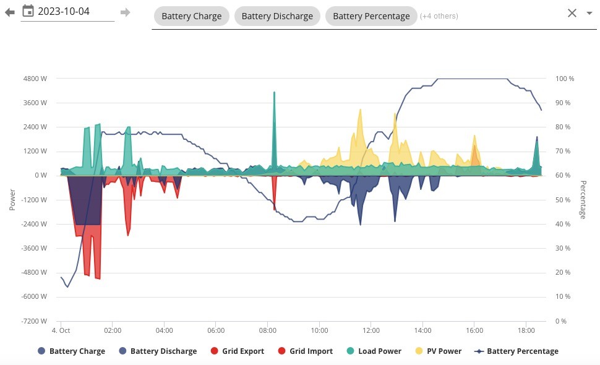Toggle Battery Discharge series in legend
Screen dimensions: 600x365
tap(158, 351)
